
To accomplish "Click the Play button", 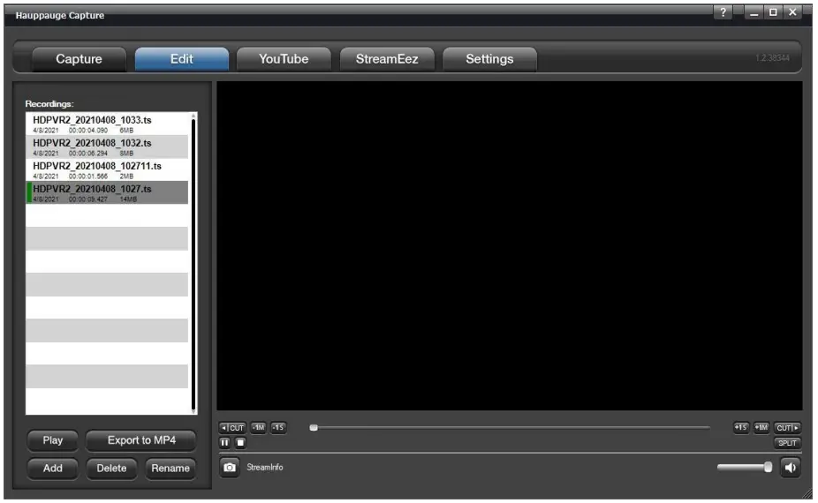I will pyautogui.click(x=53, y=441).
